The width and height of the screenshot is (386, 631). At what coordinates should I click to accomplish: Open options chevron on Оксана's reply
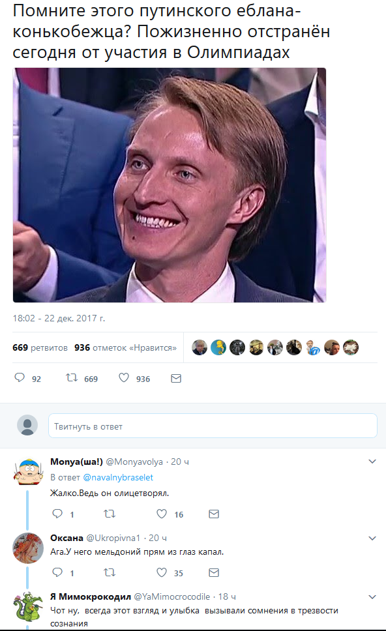click(372, 538)
